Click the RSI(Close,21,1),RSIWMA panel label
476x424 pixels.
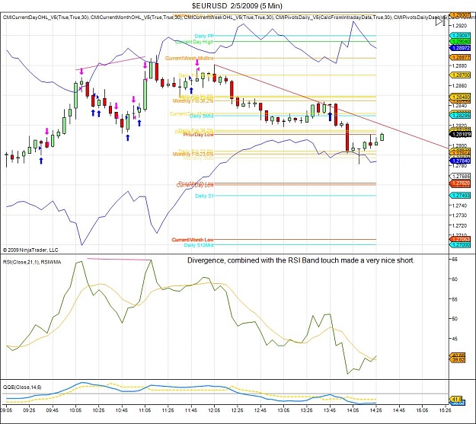pyautogui.click(x=32, y=262)
